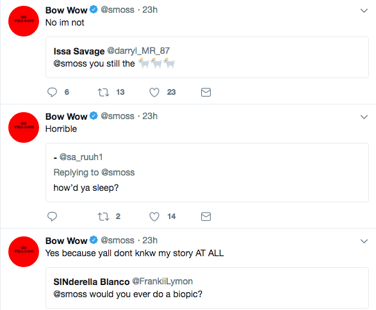This screenshot has height=310, width=376.
Task: Open @sa_ruuh1 profile handle
Action: tap(81, 157)
